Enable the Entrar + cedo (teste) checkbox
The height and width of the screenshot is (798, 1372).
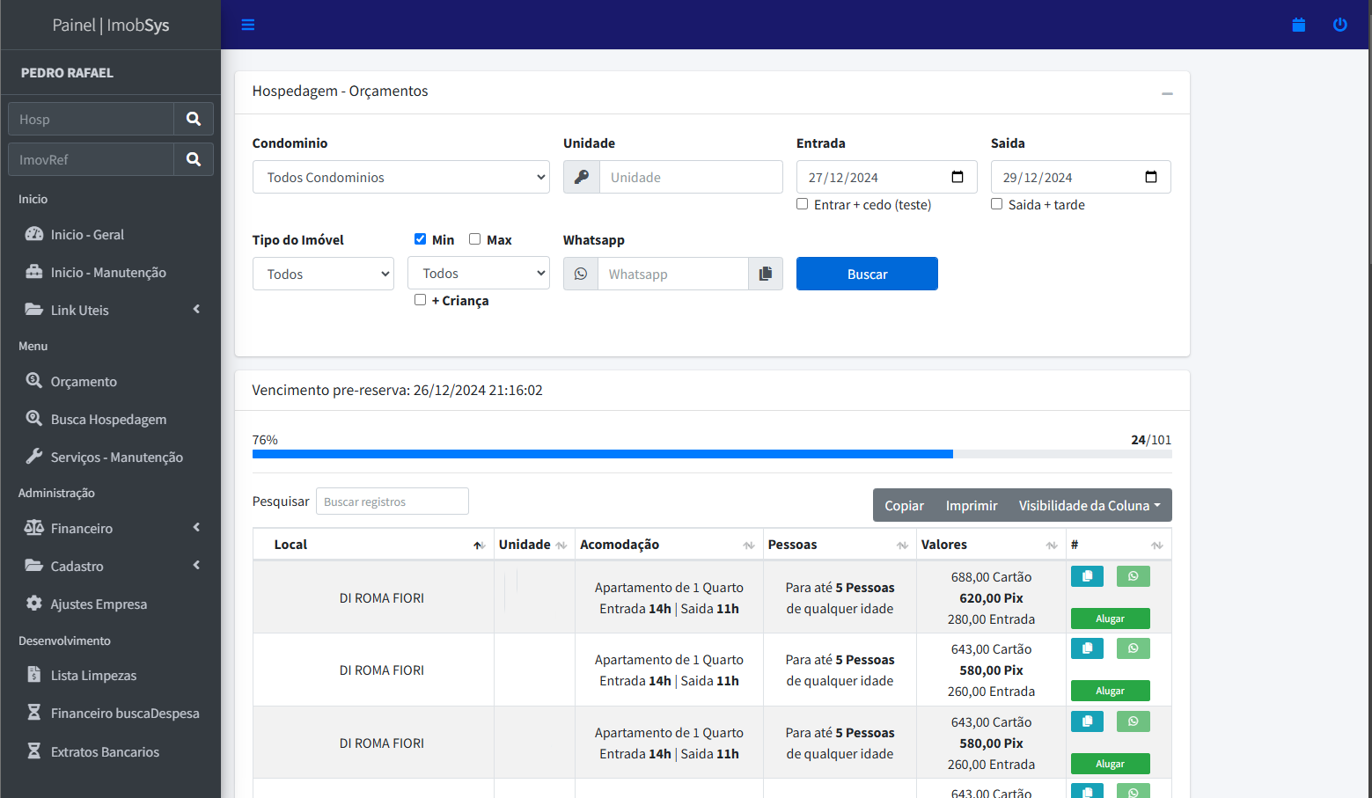click(x=803, y=204)
